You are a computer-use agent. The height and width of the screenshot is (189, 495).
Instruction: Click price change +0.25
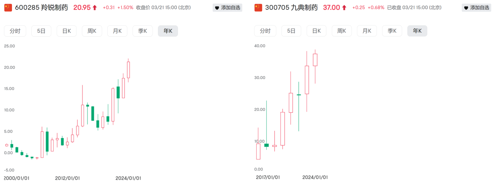tap(359, 8)
